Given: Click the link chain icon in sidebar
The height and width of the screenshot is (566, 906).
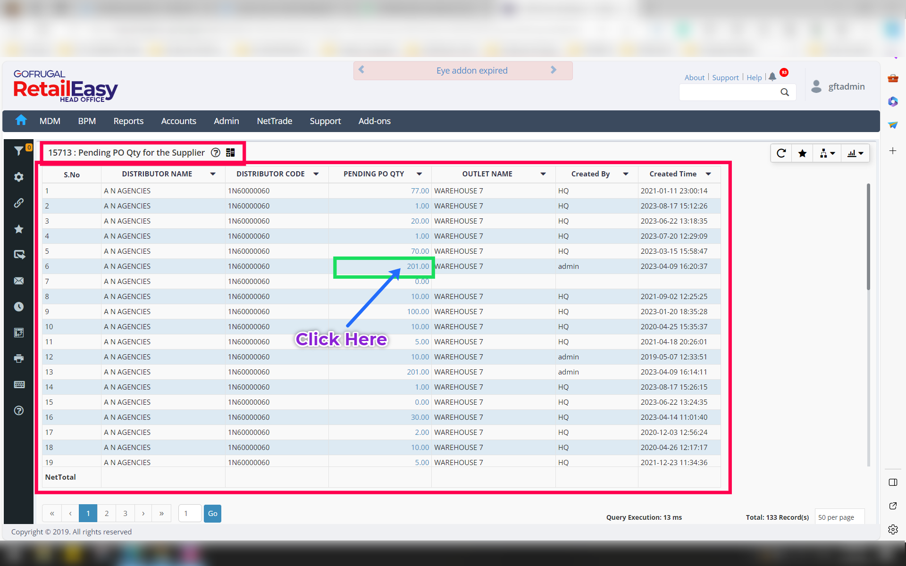Looking at the screenshot, I should [x=18, y=203].
